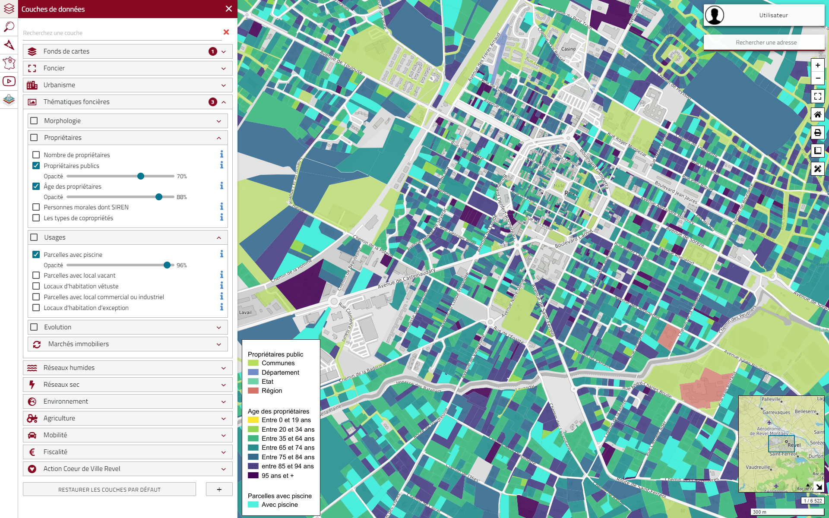Click the plus add-layer button
Screen dimensions: 829x518
(x=219, y=490)
